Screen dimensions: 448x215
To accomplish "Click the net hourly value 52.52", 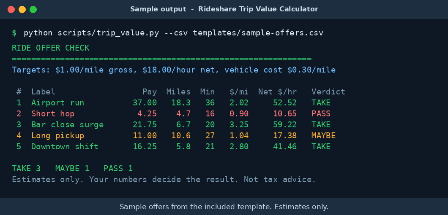I will (285, 103).
